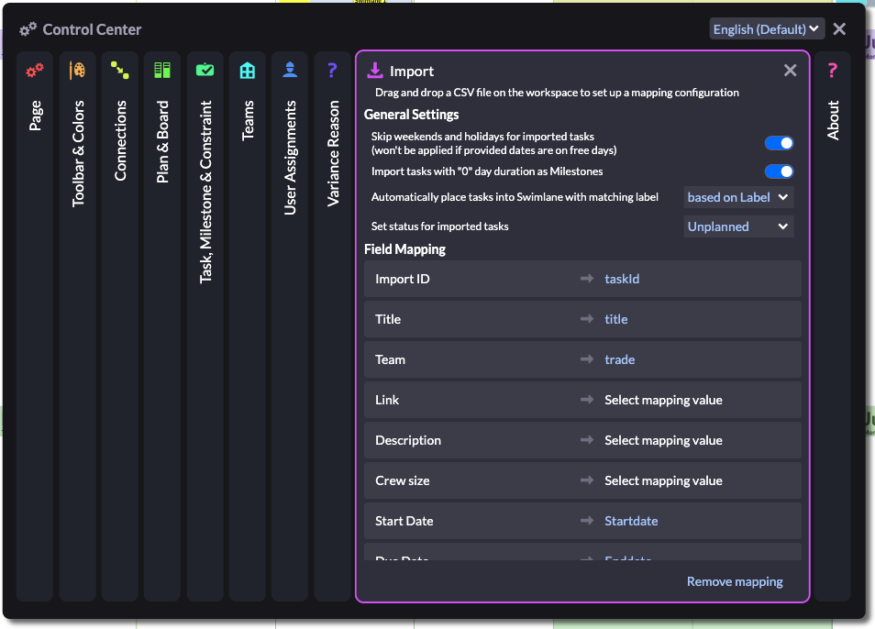This screenshot has height=629, width=875.
Task: Open Variance Reason question mark icon
Action: [x=333, y=70]
